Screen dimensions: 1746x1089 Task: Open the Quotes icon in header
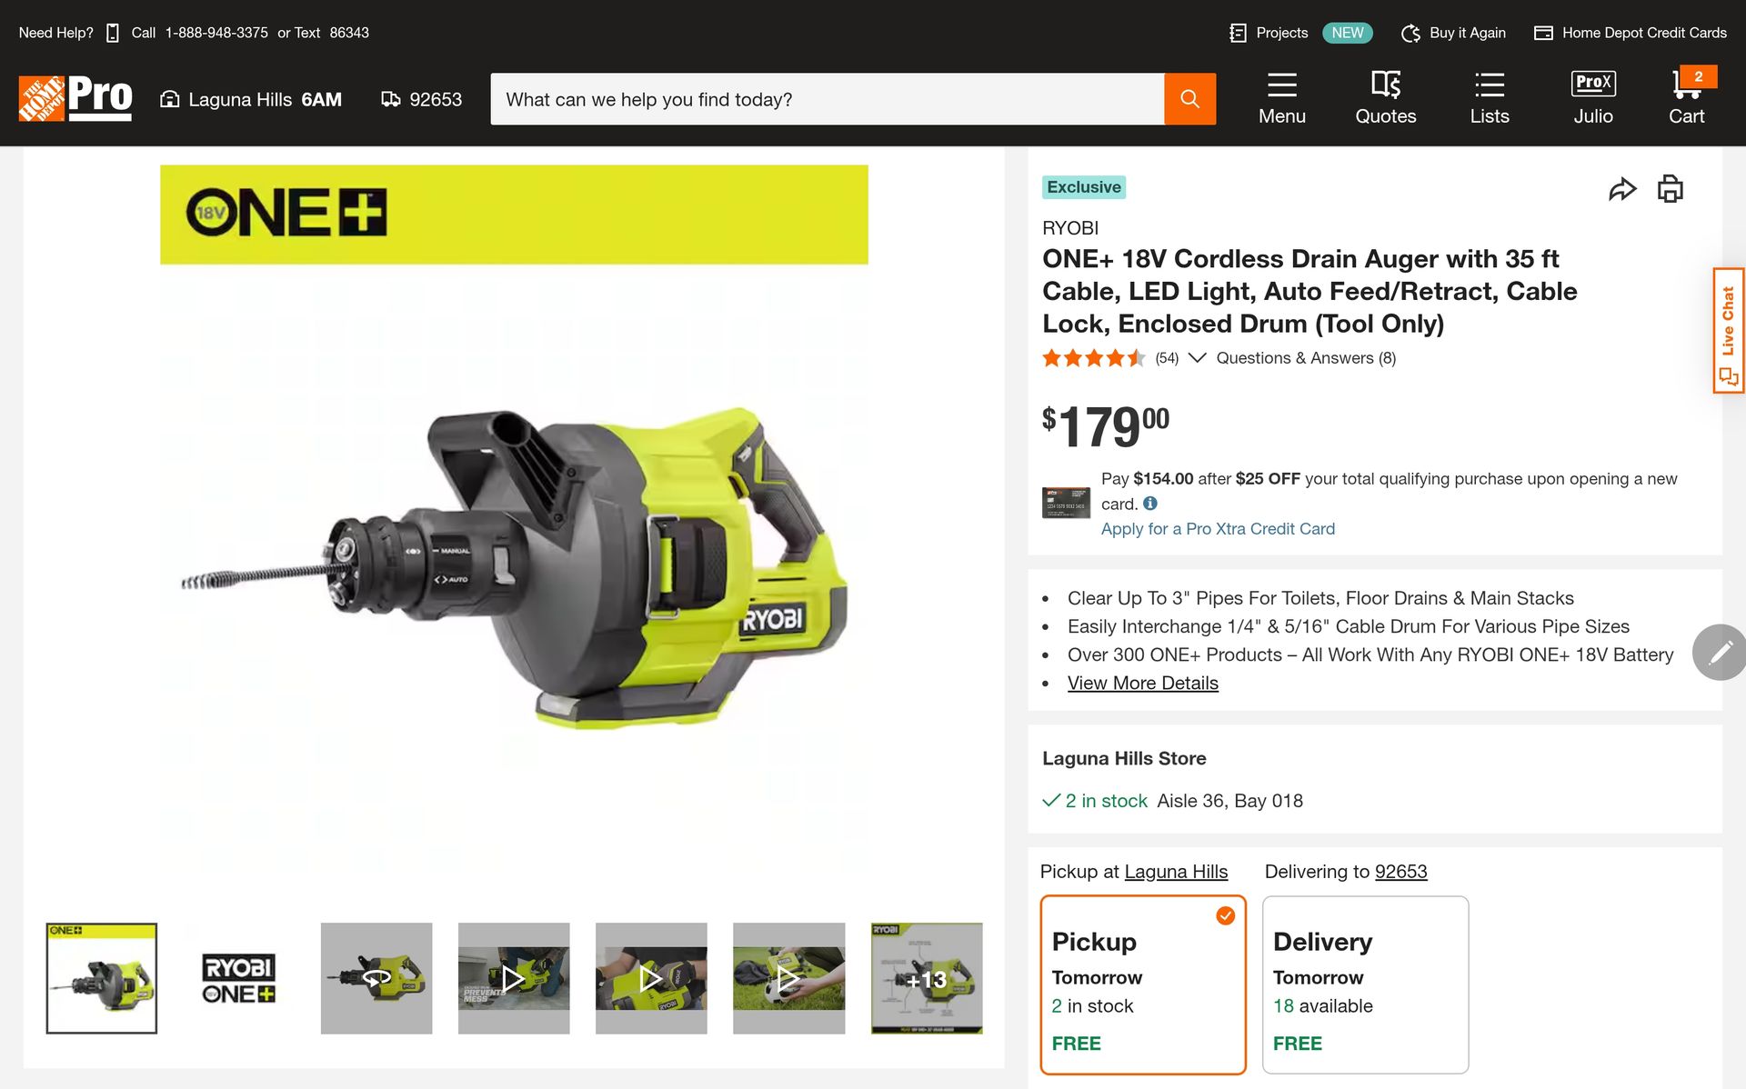tap(1385, 97)
